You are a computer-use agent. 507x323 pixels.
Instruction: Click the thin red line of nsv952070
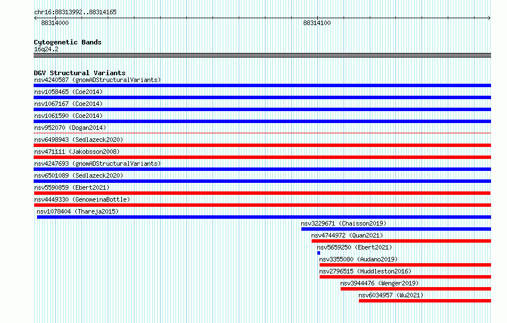(262, 133)
